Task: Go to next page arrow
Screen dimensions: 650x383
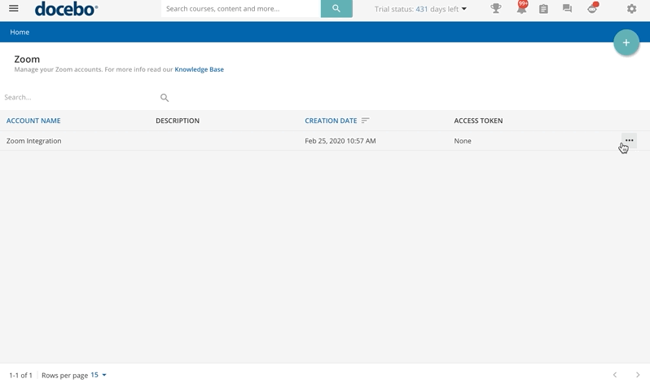Action: (637, 375)
